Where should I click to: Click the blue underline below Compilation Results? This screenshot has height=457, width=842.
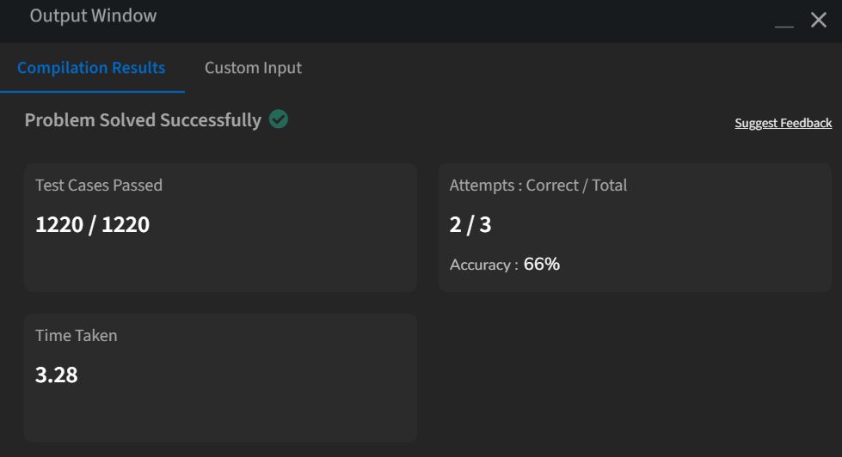pos(92,92)
